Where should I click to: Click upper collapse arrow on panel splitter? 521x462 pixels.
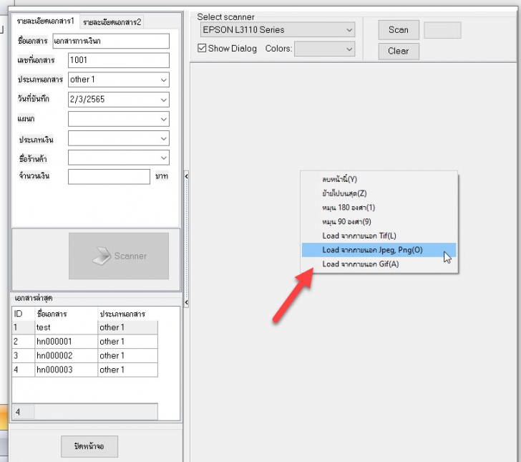tap(186, 176)
